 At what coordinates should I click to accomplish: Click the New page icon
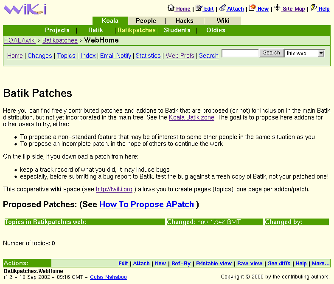[x=253, y=8]
